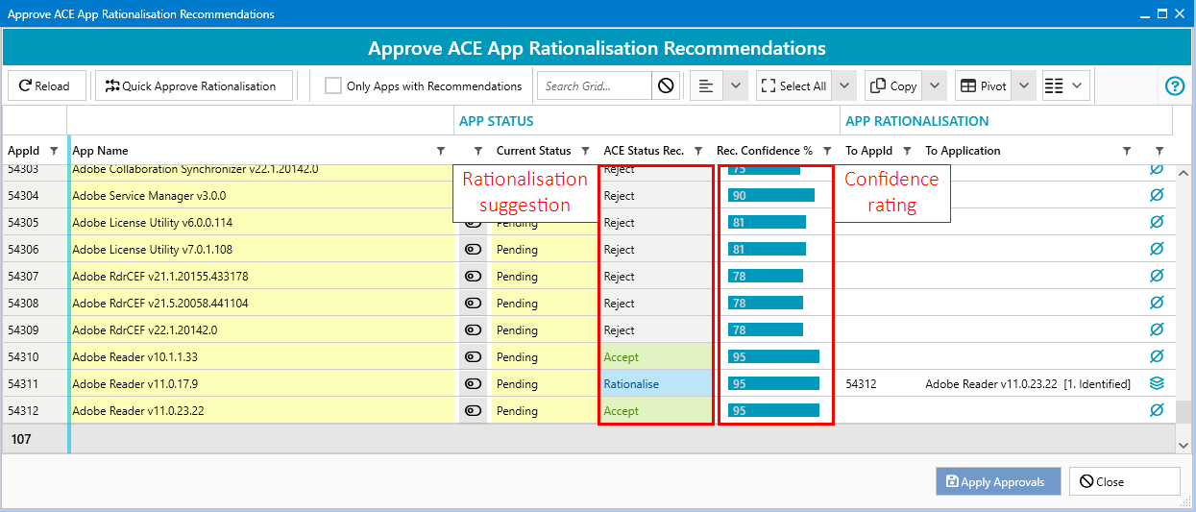Click the last column filter icon
The height and width of the screenshot is (512, 1196).
pos(1159,151)
